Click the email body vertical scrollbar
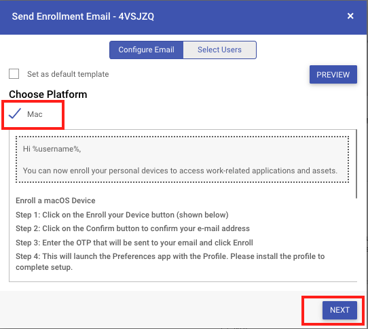This screenshot has width=368, height=329. [356, 164]
